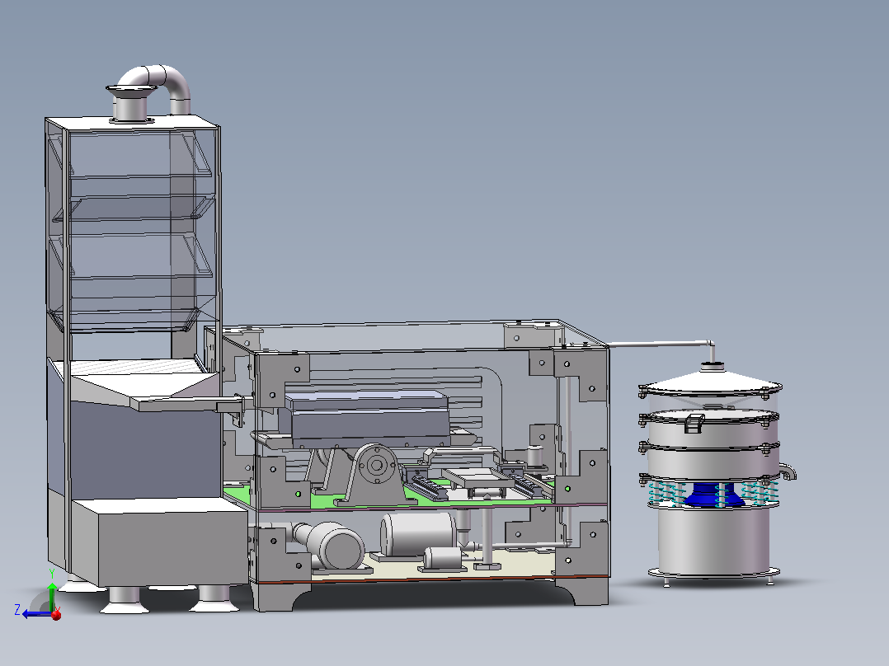Select the large cylindrical tank in the lower compartment
889x666 pixels.
point(418,534)
